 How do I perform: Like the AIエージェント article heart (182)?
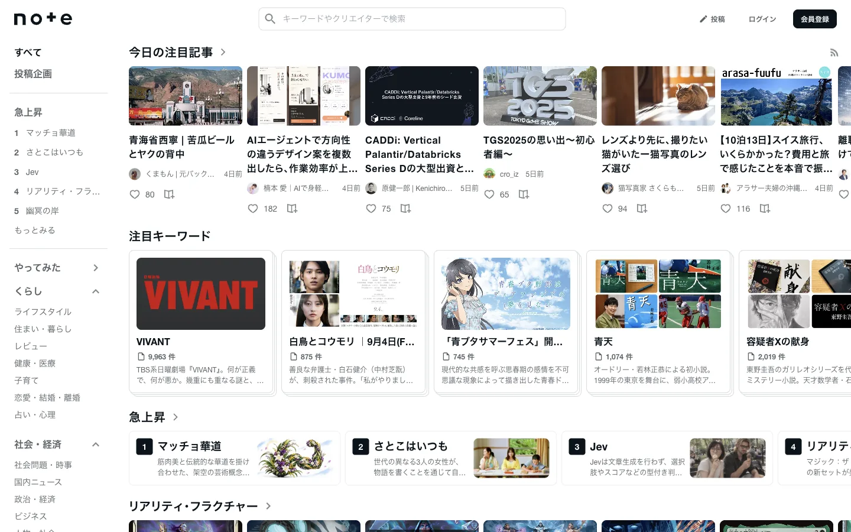click(253, 209)
